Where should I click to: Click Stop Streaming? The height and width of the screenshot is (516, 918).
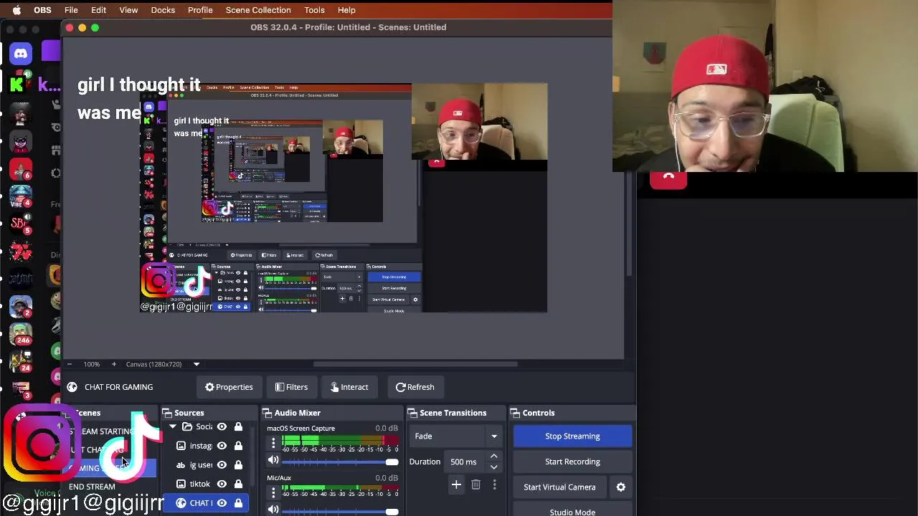point(572,436)
